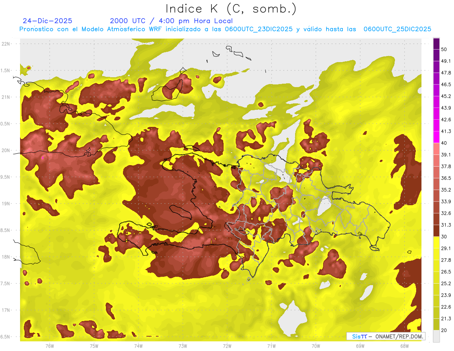Click the map title "Indice K (C, somb.)"

231,9
